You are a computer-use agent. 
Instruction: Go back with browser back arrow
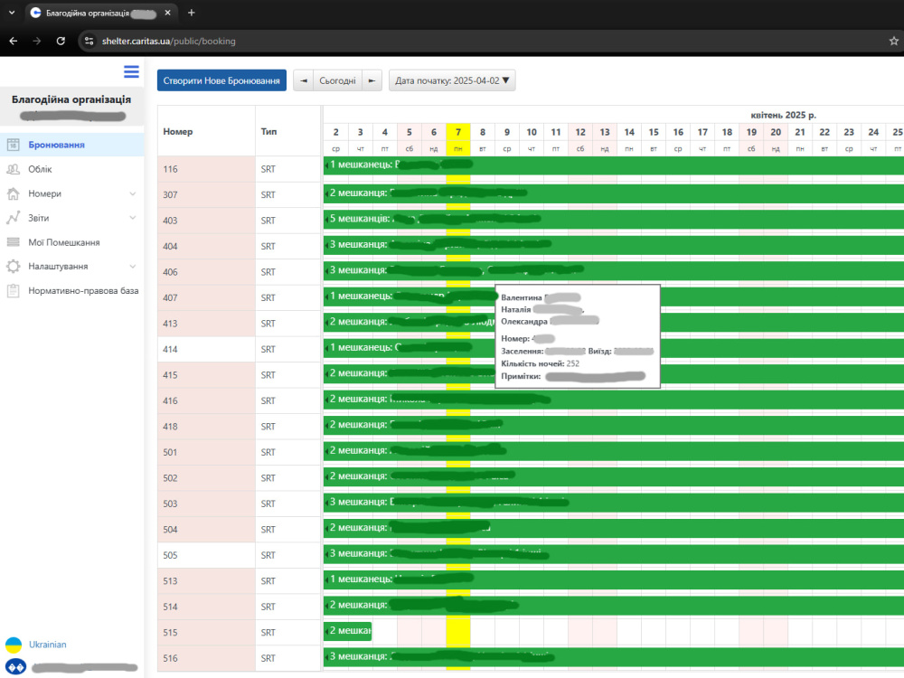pos(14,41)
